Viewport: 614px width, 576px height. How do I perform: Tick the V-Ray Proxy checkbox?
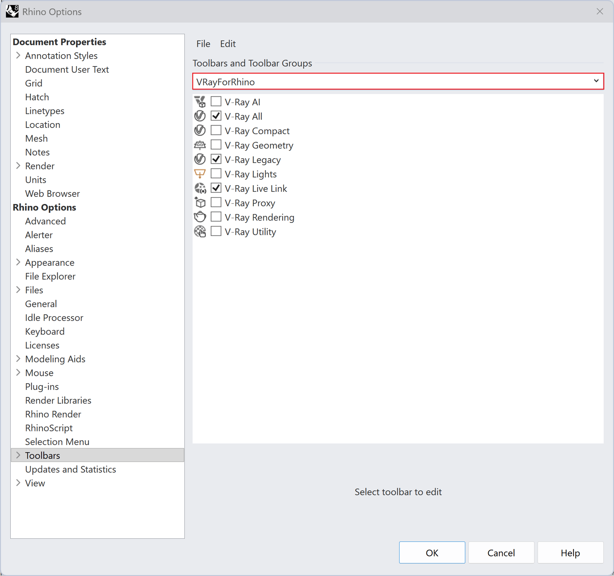tap(216, 202)
